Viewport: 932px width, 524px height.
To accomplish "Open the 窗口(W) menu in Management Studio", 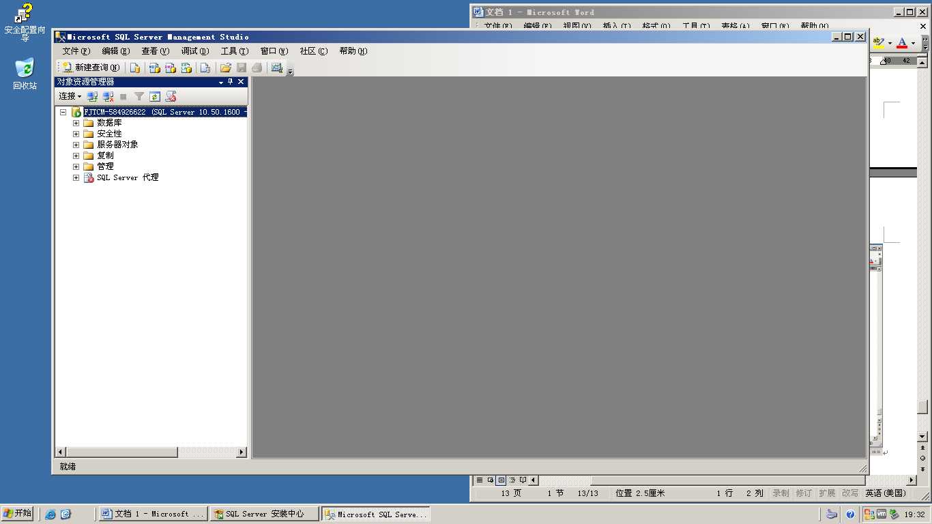I will (274, 51).
